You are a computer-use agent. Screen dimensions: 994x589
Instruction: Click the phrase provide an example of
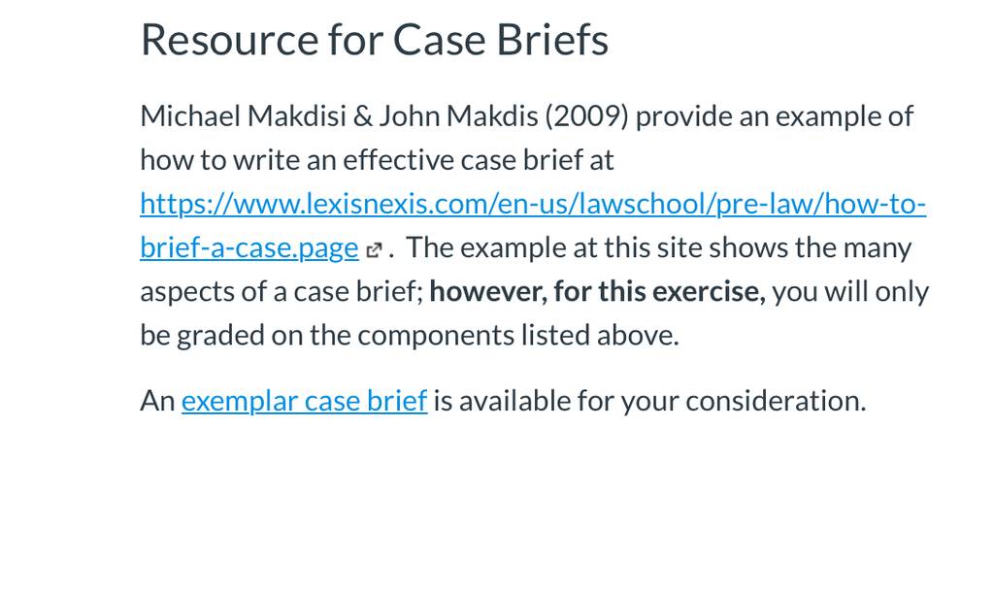pyautogui.click(x=775, y=116)
